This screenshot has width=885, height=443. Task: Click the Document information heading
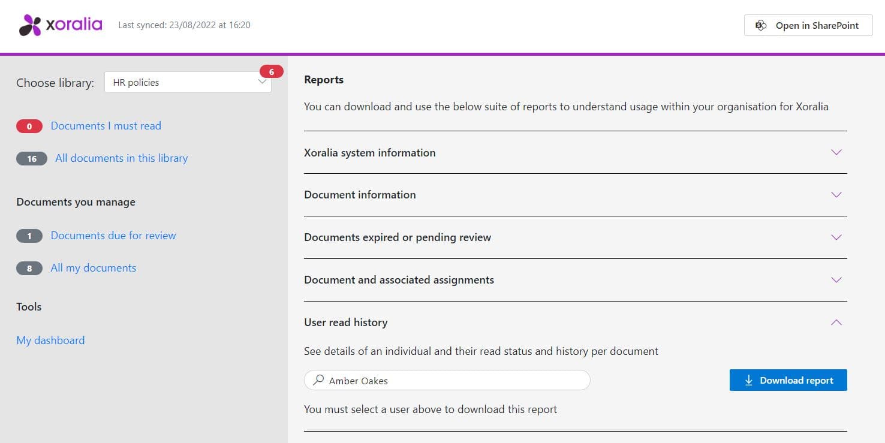(360, 195)
